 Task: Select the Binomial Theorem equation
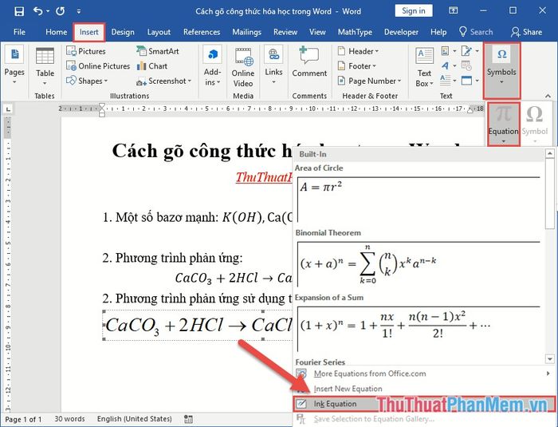pos(418,264)
